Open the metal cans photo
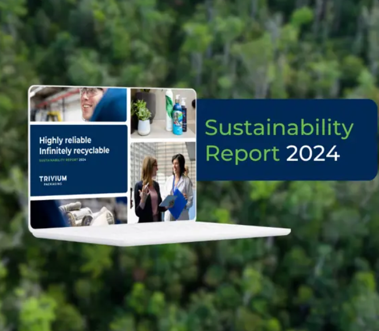The width and height of the screenshot is (379, 331). tap(79, 212)
